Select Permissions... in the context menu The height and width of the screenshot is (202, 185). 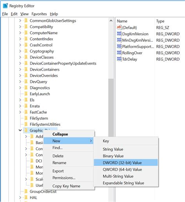coord(64,178)
